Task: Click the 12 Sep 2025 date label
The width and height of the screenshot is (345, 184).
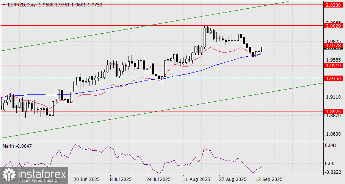Action: point(269,179)
